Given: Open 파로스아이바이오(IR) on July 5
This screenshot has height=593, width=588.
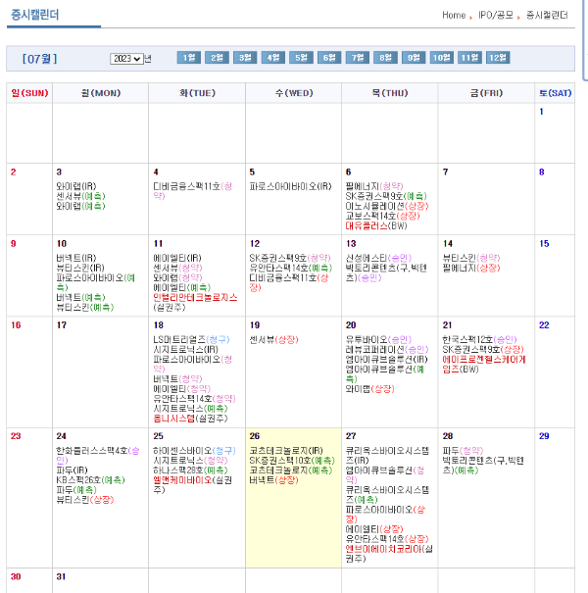Looking at the screenshot, I should pyautogui.click(x=290, y=186).
